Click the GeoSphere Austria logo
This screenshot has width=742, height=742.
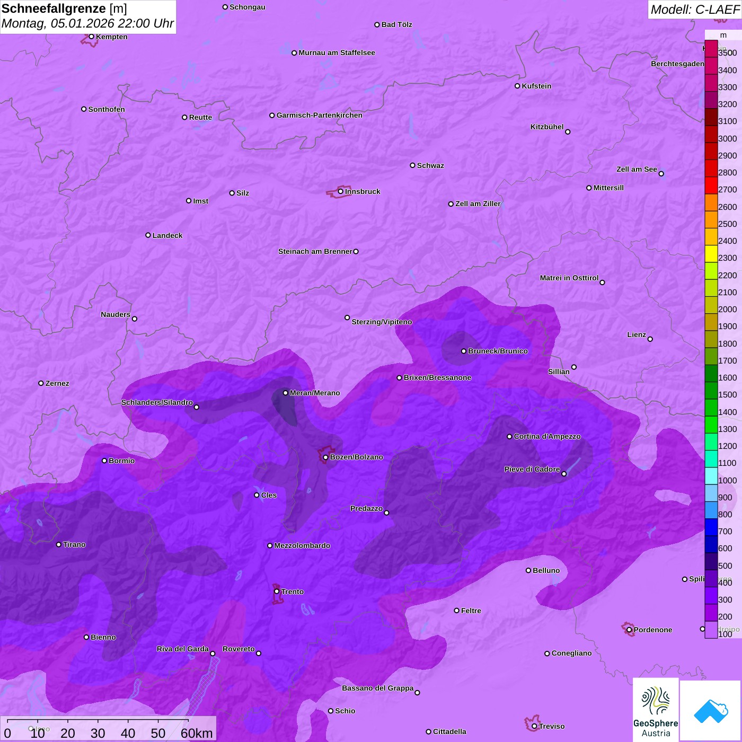tap(656, 711)
